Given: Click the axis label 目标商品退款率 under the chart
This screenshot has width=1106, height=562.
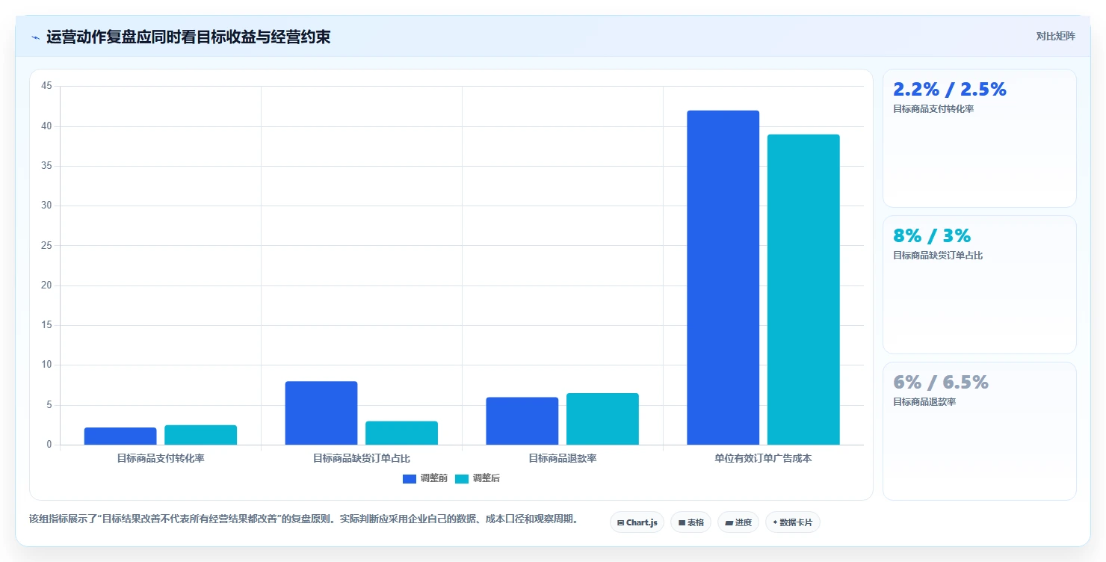Looking at the screenshot, I should point(563,458).
